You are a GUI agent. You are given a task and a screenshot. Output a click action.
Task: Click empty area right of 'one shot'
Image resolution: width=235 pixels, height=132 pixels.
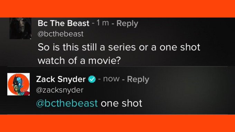[187, 103]
